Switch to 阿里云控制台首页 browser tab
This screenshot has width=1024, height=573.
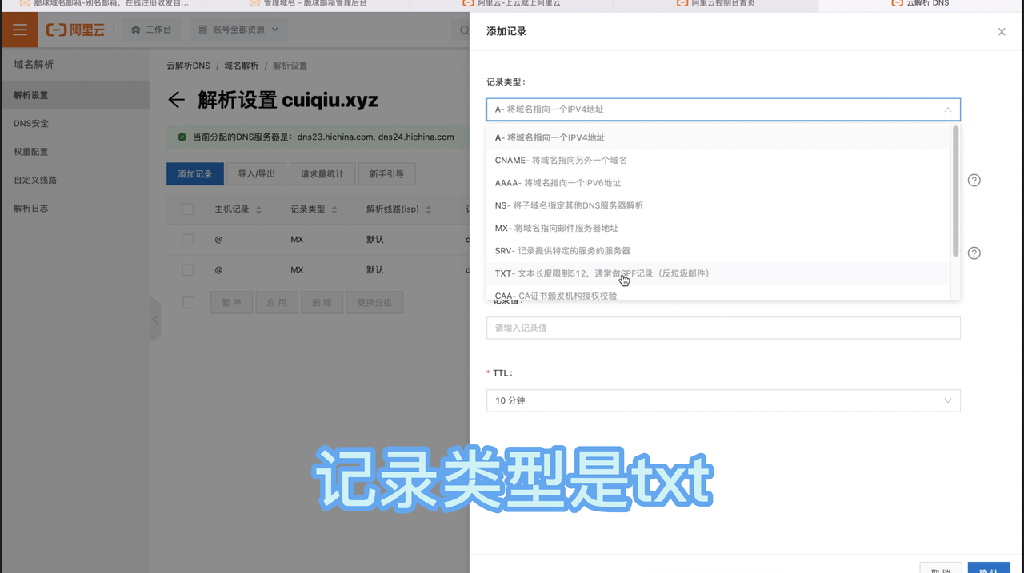716,4
